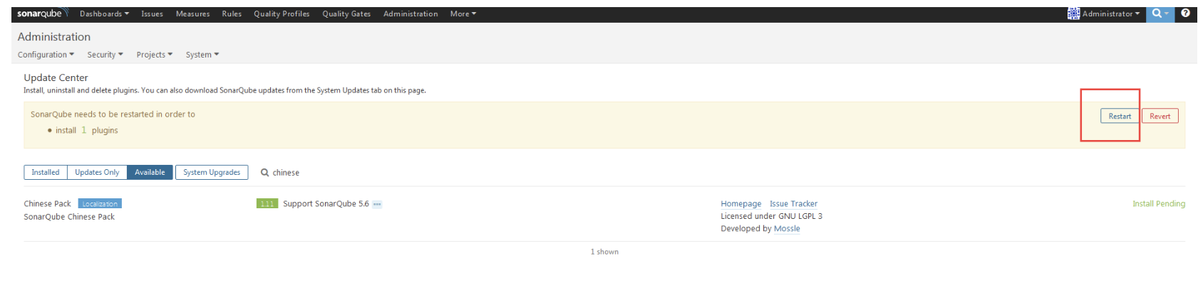This screenshot has height=290, width=1203.
Task: Click the Localization category tag
Action: pos(100,204)
